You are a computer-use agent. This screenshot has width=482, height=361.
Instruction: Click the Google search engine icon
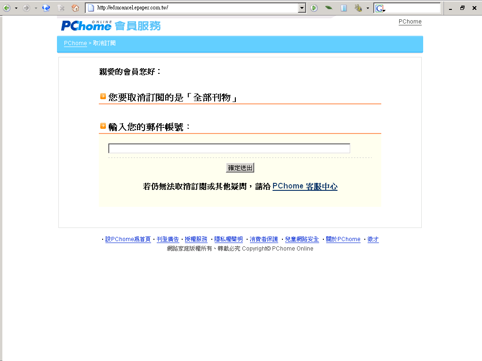tap(380, 8)
